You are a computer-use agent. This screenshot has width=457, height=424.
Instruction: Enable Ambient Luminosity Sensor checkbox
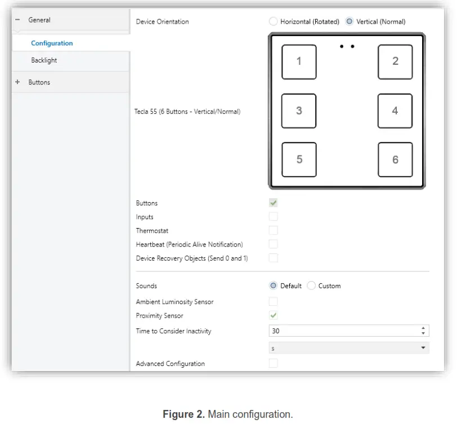pos(273,301)
